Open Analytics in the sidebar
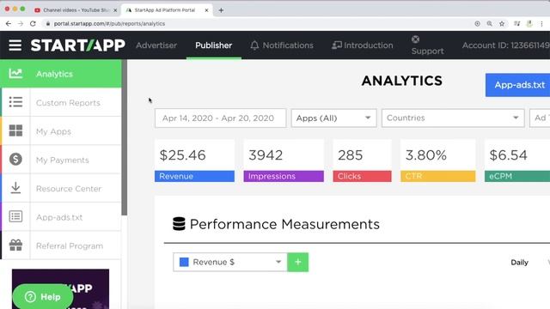 [x=61, y=74]
